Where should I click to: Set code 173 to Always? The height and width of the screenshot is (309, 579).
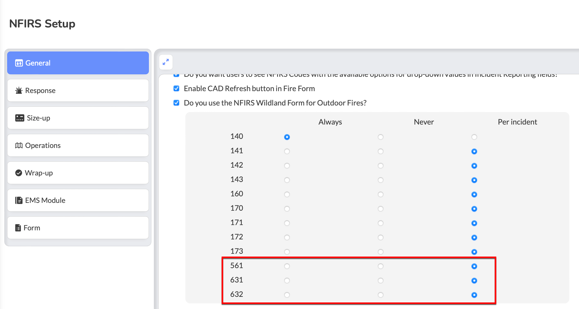[x=287, y=252]
